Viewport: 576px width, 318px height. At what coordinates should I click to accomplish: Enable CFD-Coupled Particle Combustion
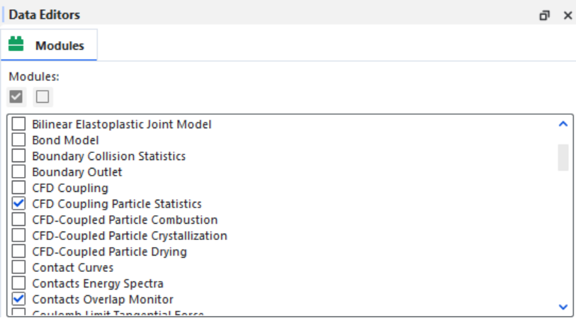coord(18,220)
